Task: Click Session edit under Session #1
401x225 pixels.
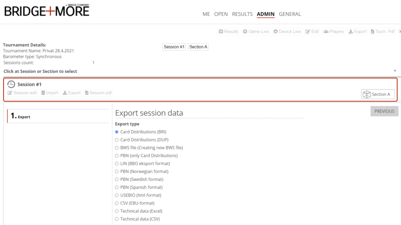Action: click(23, 93)
